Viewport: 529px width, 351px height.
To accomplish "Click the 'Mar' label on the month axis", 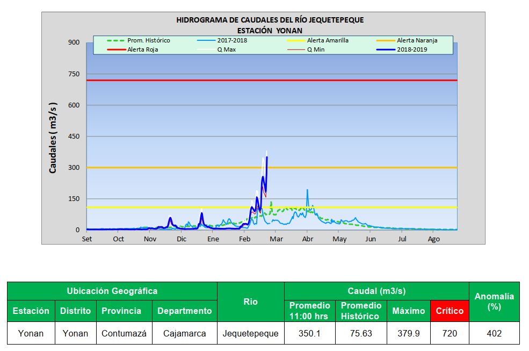I will pyautogui.click(x=276, y=239).
